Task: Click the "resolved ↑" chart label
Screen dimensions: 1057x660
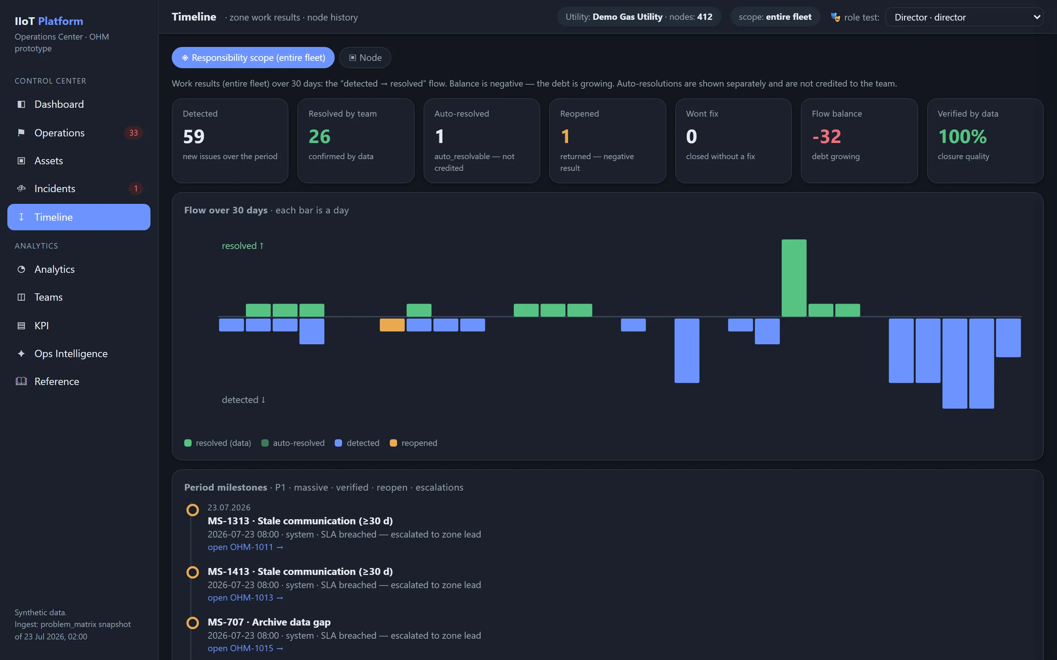Action: click(243, 246)
